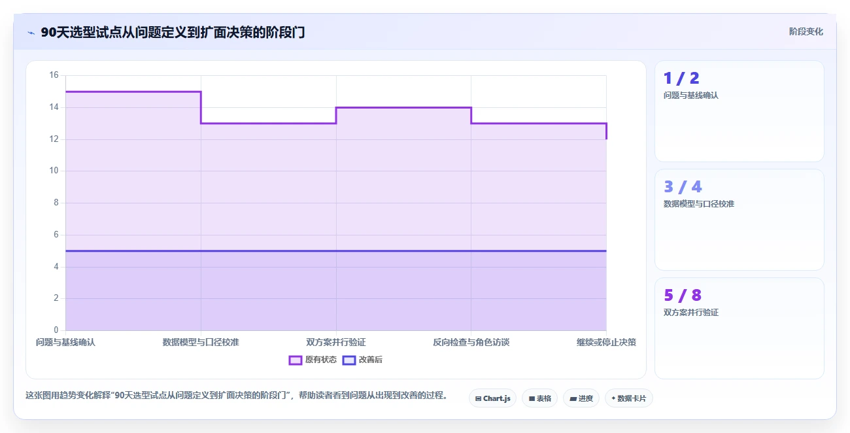
Task: Click y-axis value 2
Action: pos(56,298)
